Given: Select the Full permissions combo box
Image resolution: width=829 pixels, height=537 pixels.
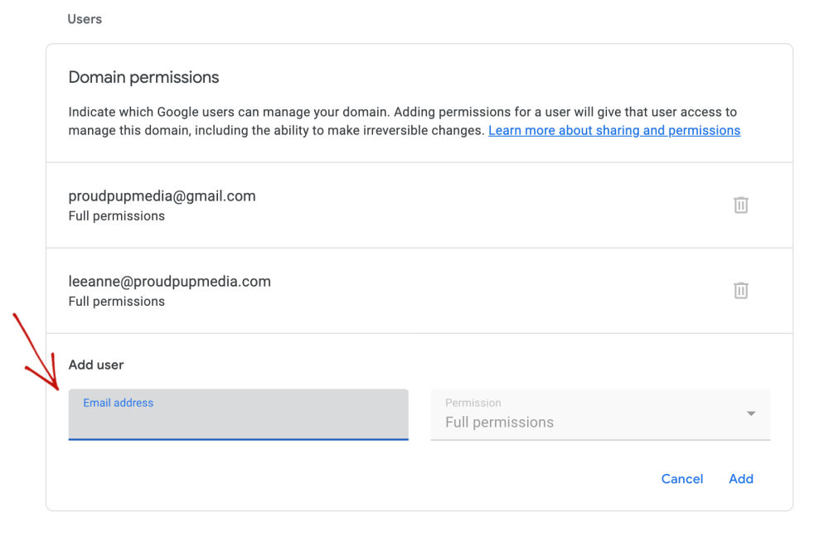Looking at the screenshot, I should click(600, 414).
